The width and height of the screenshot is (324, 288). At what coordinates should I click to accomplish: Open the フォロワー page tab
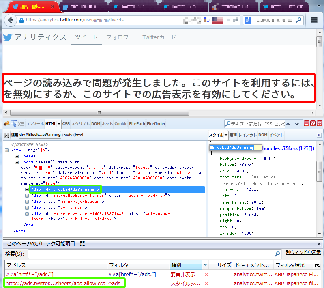[120, 37]
